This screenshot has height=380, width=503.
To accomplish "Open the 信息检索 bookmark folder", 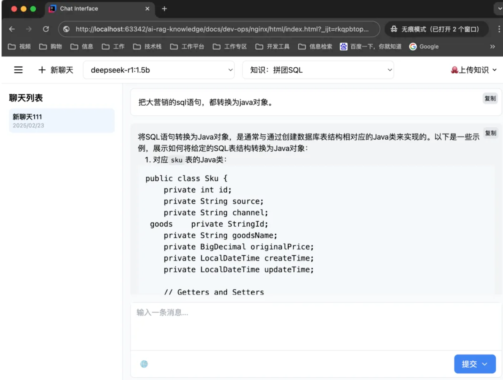I will click(315, 46).
